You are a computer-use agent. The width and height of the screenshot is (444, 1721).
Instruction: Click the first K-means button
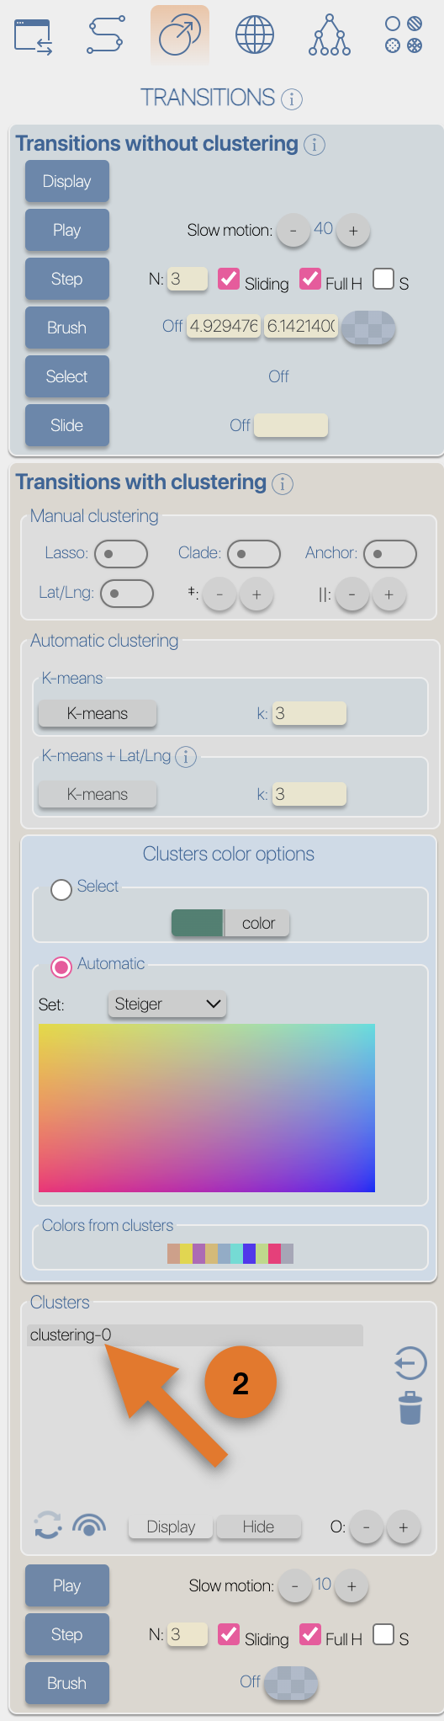[98, 713]
